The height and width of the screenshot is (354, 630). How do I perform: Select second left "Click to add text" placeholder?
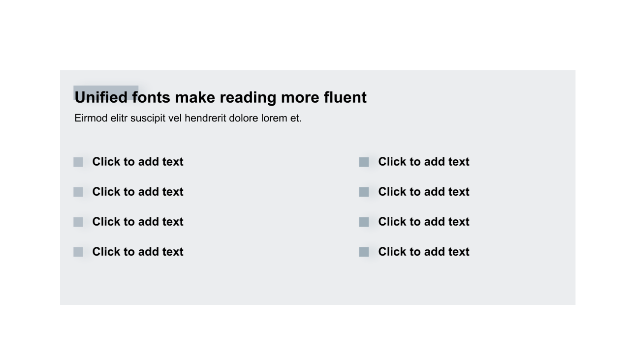[x=138, y=192]
